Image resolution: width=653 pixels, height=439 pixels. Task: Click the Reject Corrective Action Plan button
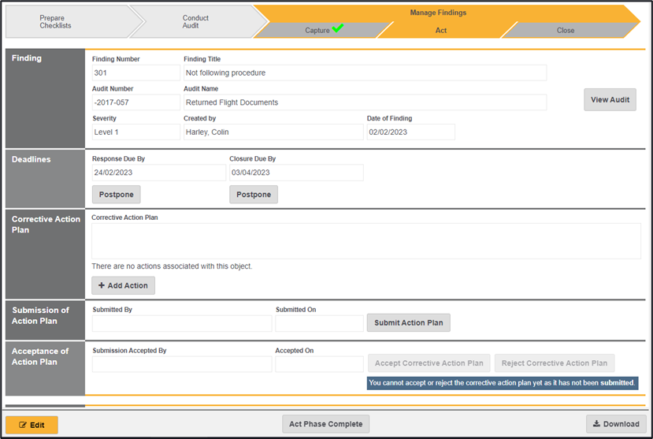555,363
